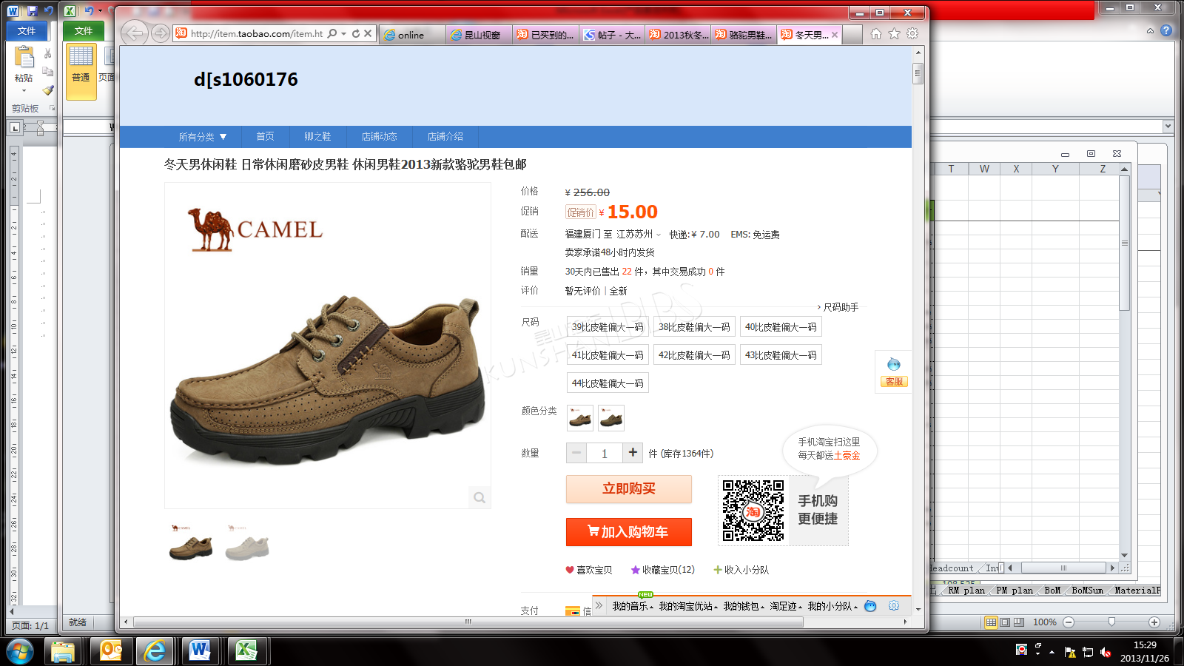The width and height of the screenshot is (1184, 666).
Task: Expand 我的音乐 menu in bottom bar
Action: click(x=633, y=606)
